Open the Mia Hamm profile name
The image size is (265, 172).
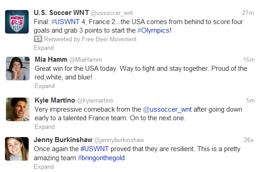pos(51,59)
